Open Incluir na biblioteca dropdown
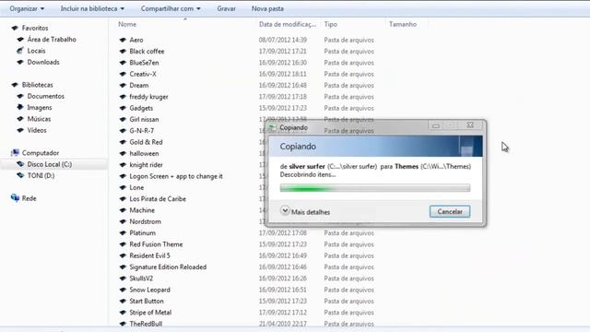The height and width of the screenshot is (332, 590). (92, 8)
